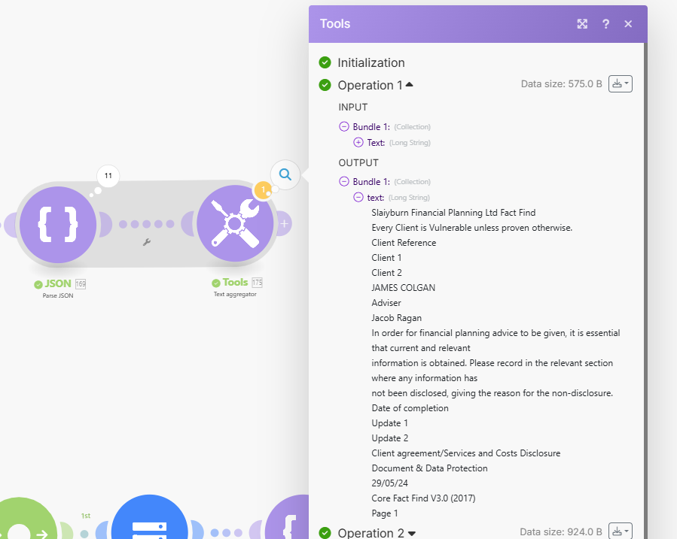Click the JSON Parse JSON module icon
Viewport: 677px width, 539px height.
point(58,225)
